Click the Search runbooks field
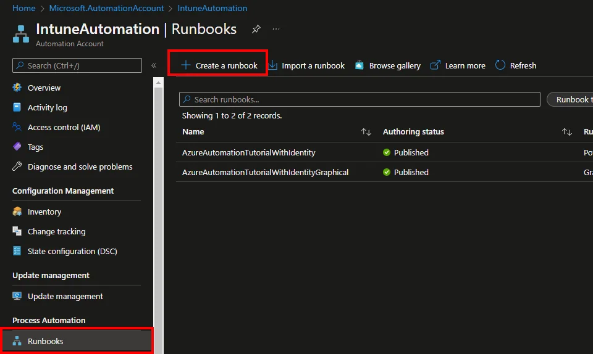 [x=360, y=99]
